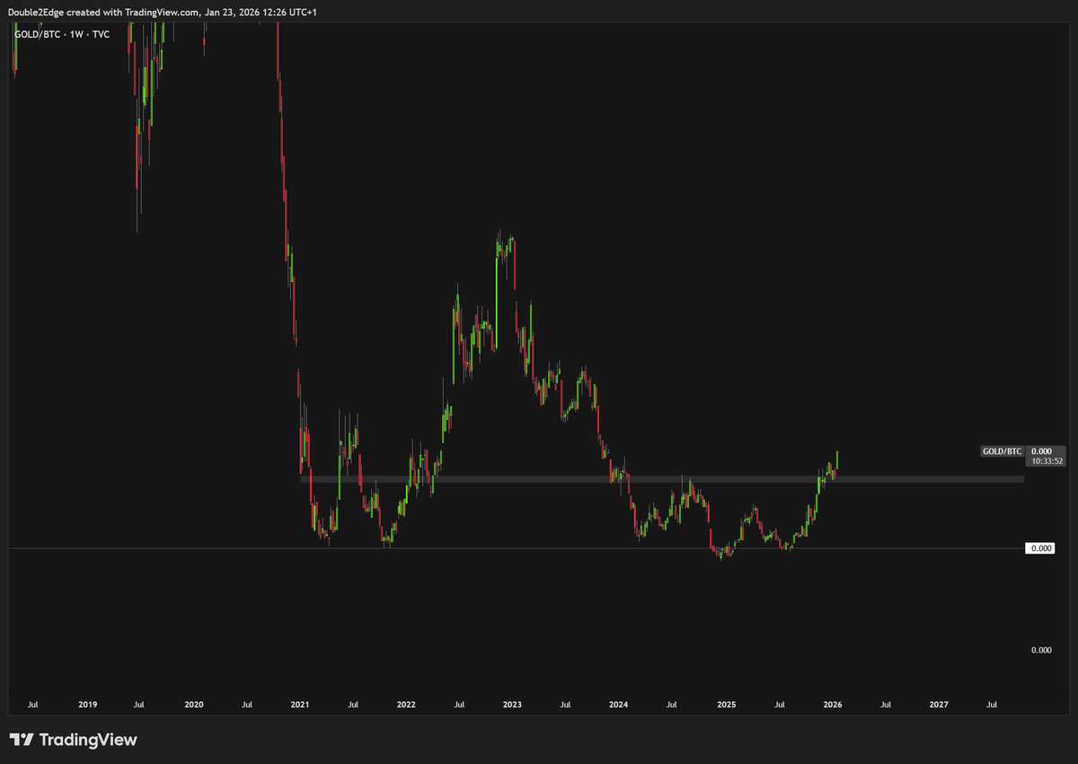Select the GOLD/BTC symbol label on chart legend
This screenshot has width=1078, height=764.
[36, 34]
